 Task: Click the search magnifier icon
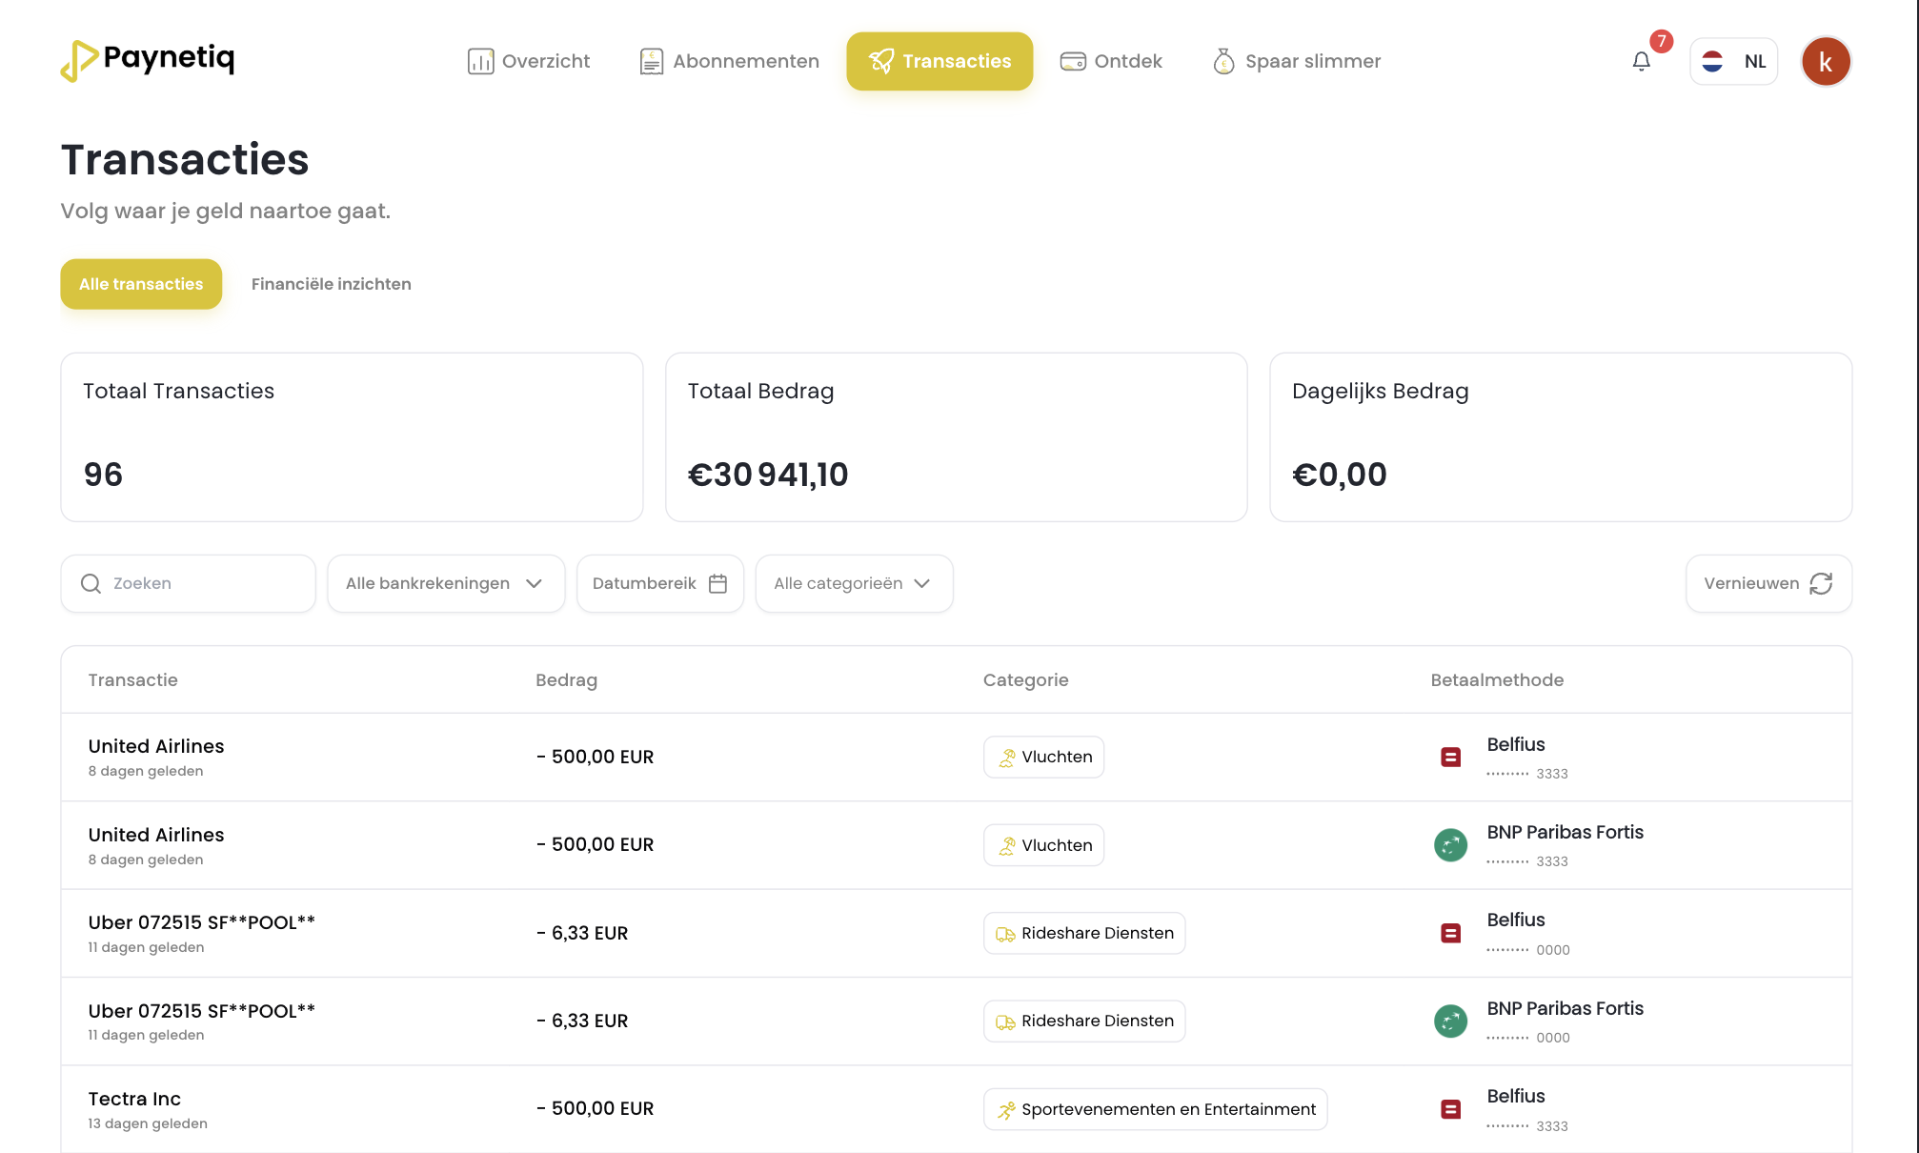click(91, 583)
